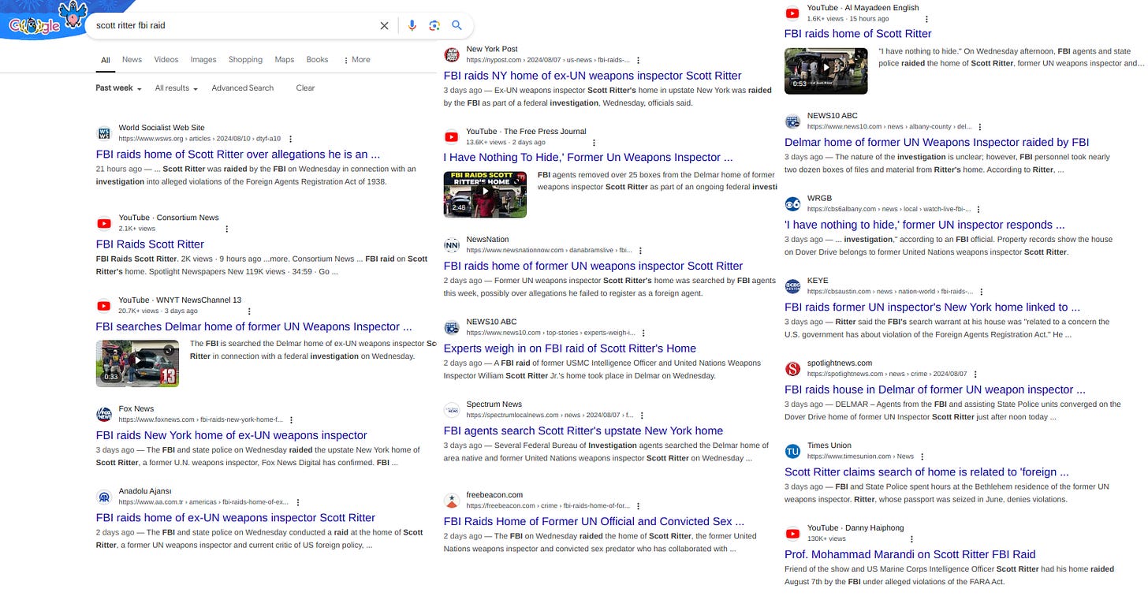This screenshot has height=600, width=1148.
Task: Click the YouTube icon beside Consortium News
Action: [104, 223]
